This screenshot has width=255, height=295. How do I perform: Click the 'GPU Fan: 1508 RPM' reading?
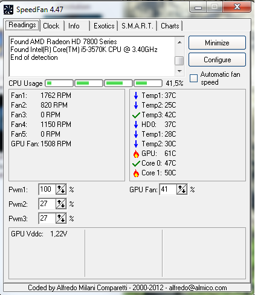(x=41, y=144)
